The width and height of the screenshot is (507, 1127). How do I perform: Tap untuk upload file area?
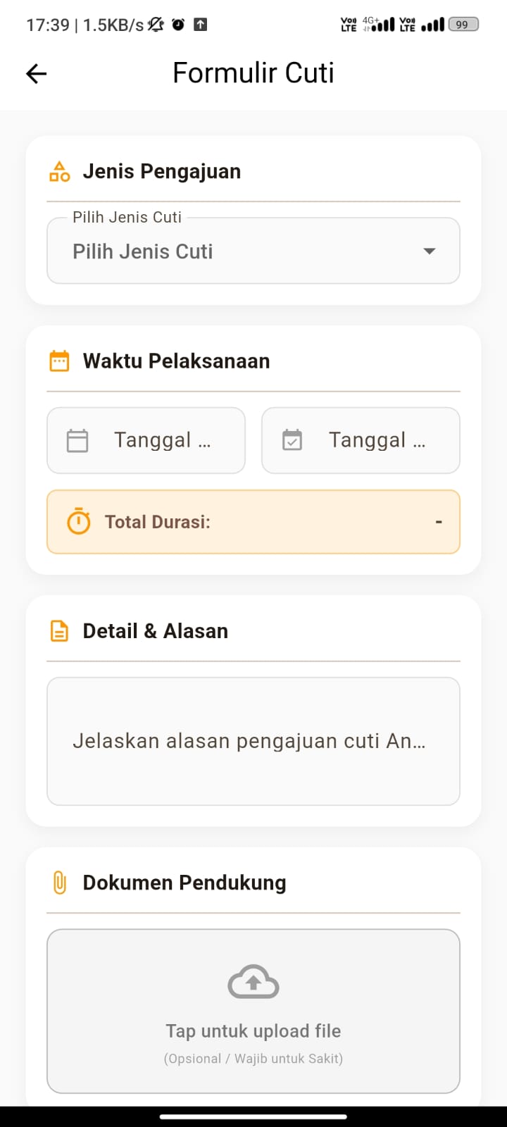[253, 1011]
